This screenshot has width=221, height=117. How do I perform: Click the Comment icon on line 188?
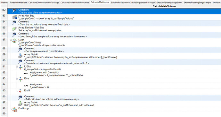pyautogui.click(x=20, y=49)
